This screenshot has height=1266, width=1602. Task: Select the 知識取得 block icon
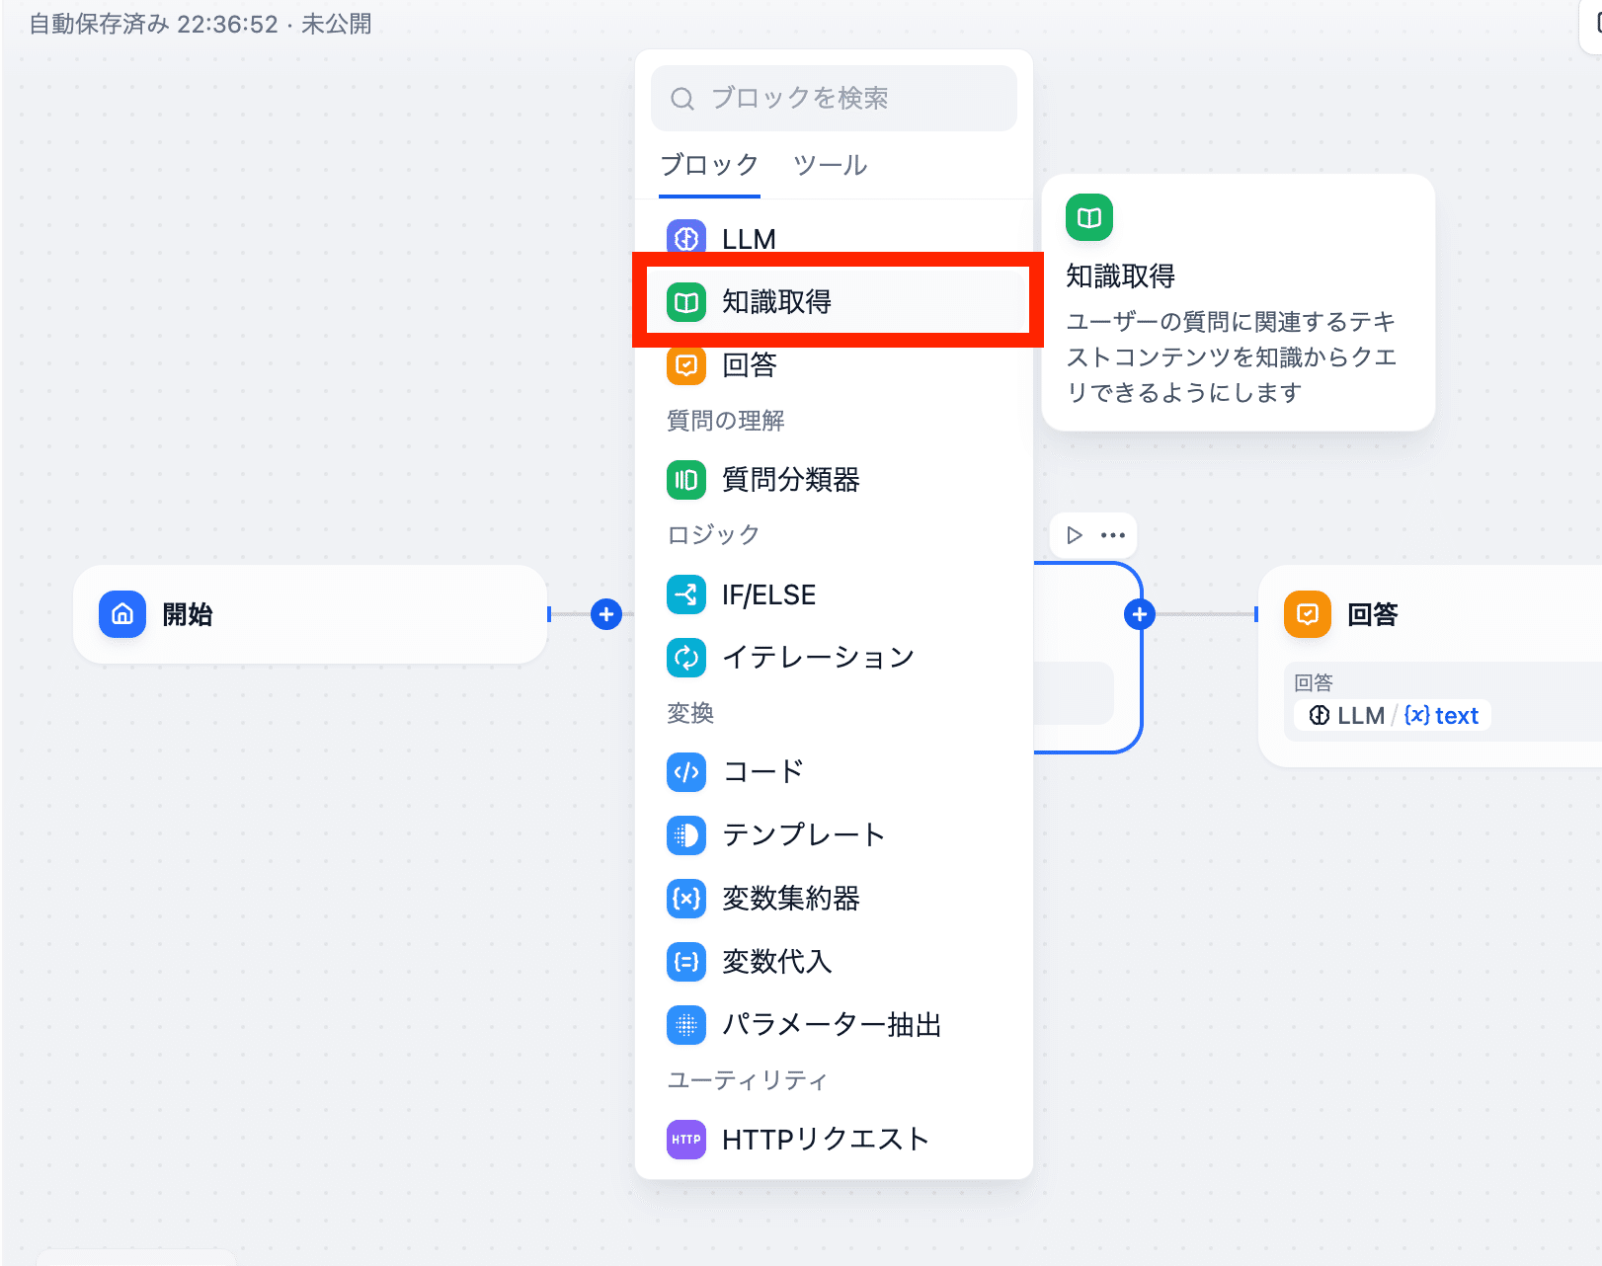[685, 301]
